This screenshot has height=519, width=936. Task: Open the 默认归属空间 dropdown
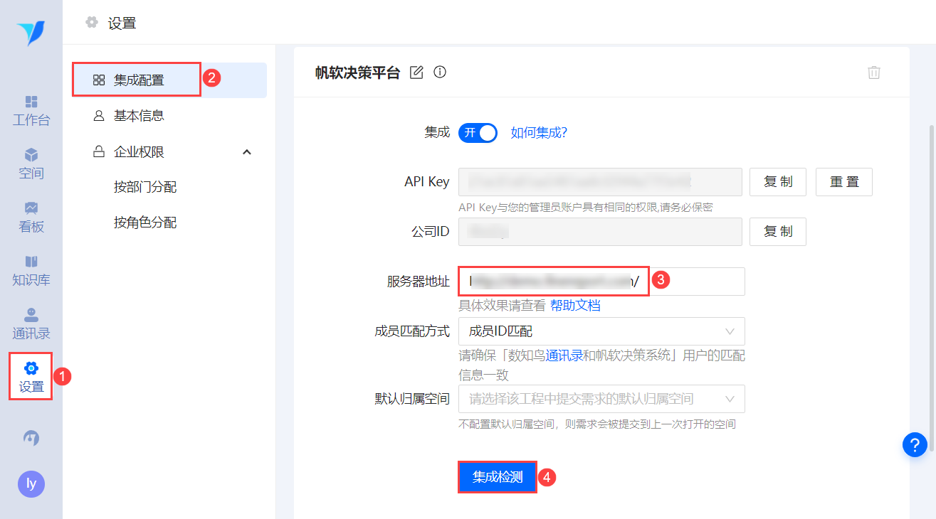(601, 399)
